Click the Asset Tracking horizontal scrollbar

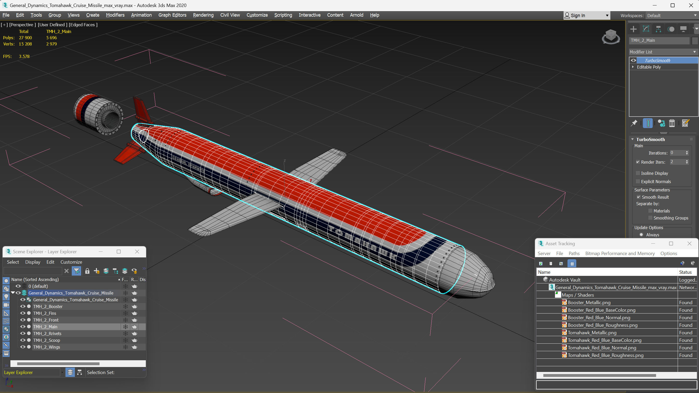[599, 375]
